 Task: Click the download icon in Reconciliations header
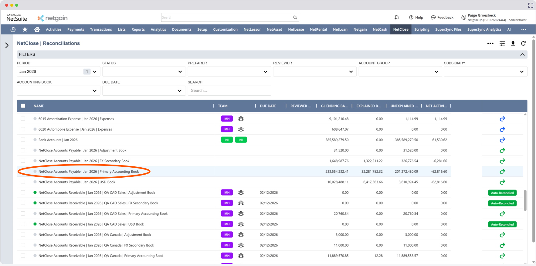[x=513, y=43]
